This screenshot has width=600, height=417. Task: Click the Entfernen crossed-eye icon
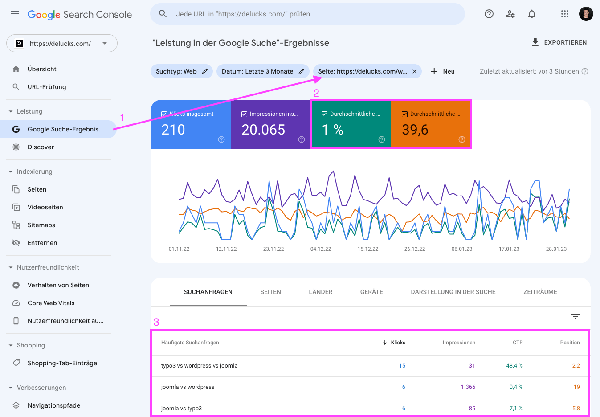point(16,243)
